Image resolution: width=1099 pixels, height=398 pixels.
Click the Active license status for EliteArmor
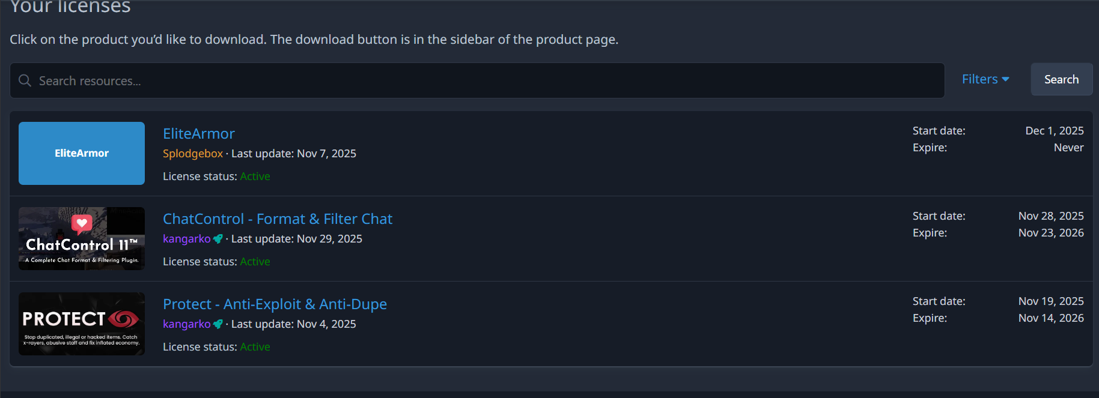pyautogui.click(x=255, y=176)
